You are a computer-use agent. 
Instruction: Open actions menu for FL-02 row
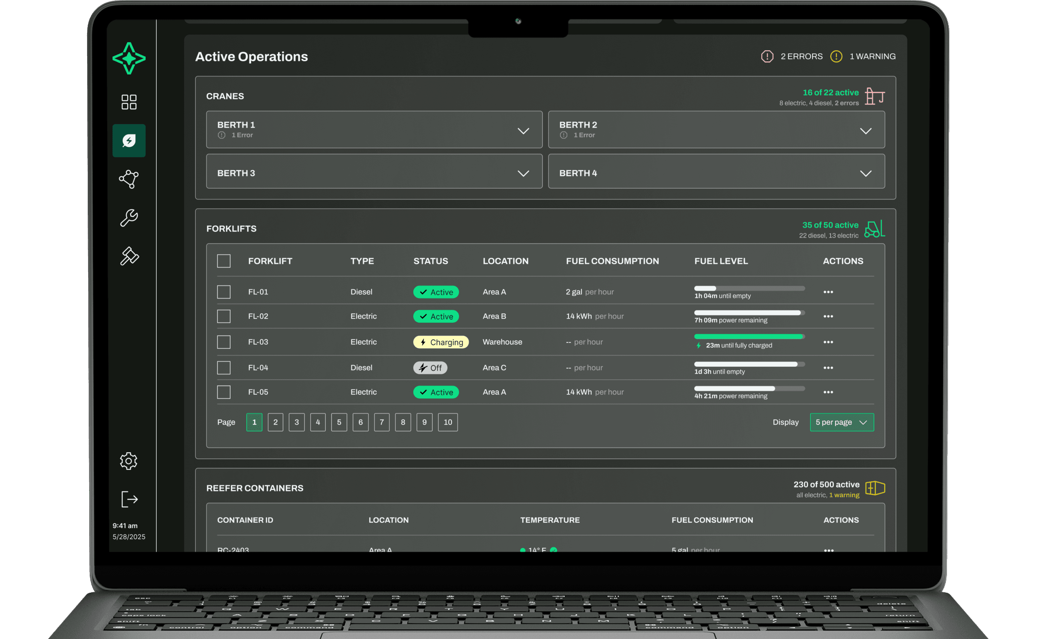click(x=828, y=316)
